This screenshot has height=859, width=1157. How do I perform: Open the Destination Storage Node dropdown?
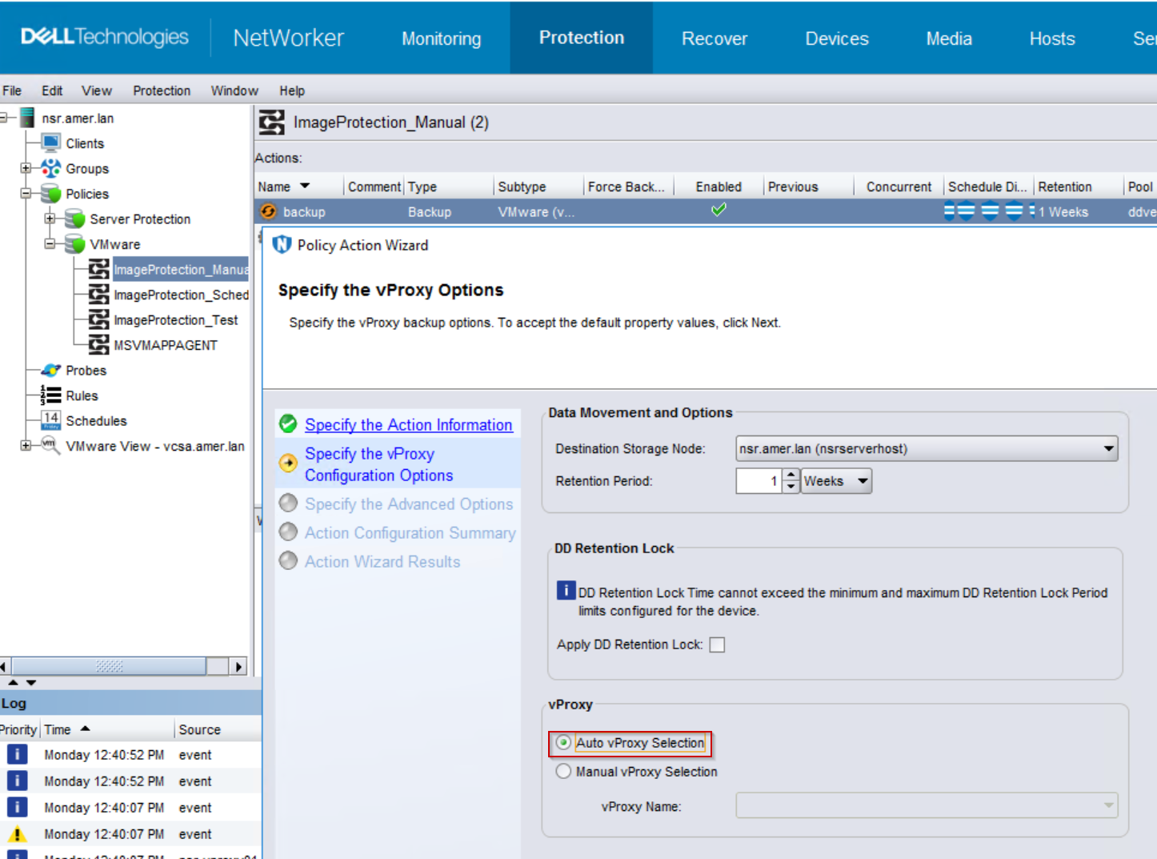tap(1109, 448)
